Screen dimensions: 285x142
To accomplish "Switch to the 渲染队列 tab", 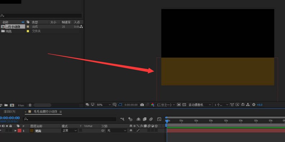I will coord(9,112).
